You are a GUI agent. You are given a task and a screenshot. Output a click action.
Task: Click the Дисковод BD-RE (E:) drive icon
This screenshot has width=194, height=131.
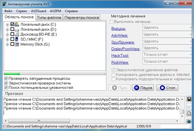pos(17,34)
